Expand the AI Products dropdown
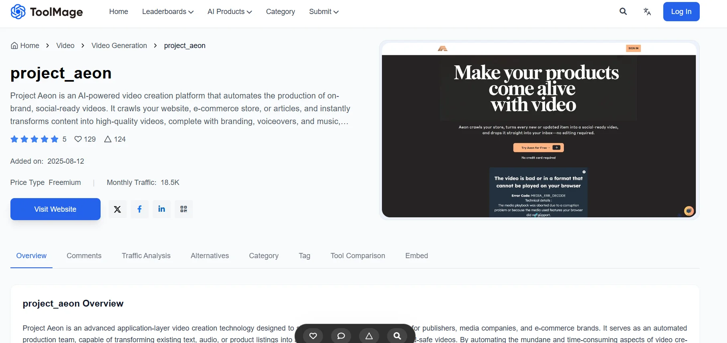Screen dimensions: 727x343 click(x=229, y=12)
